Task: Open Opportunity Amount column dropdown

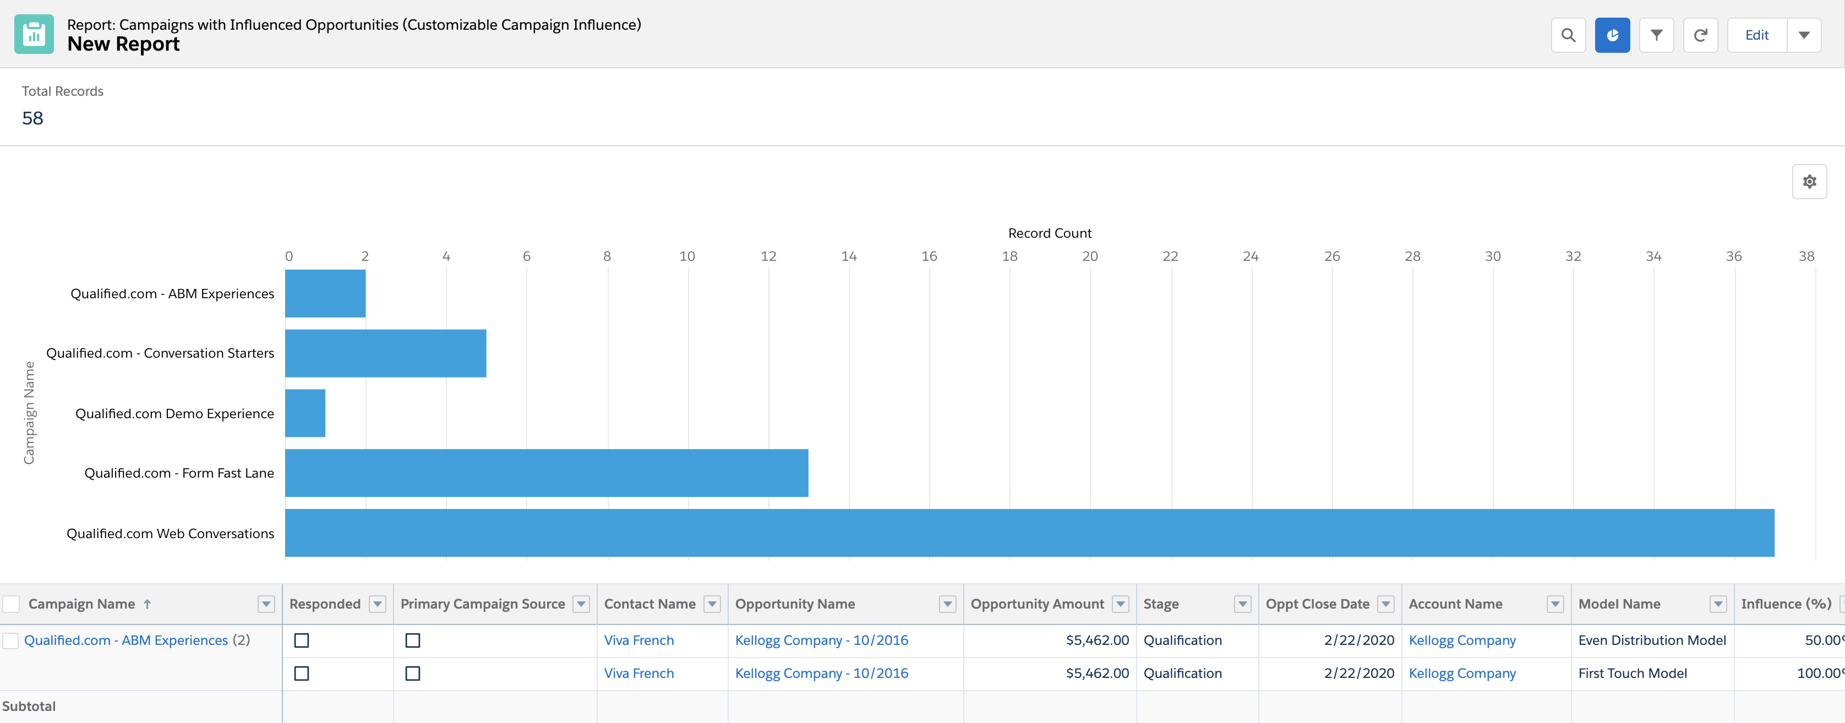Action: (x=1121, y=604)
